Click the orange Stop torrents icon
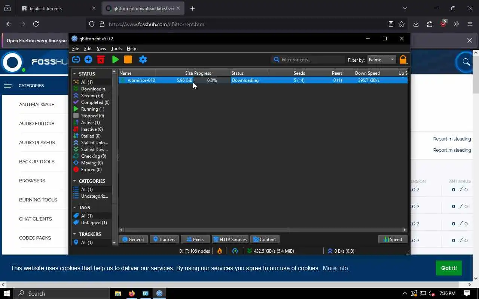The image size is (479, 299). (x=128, y=59)
